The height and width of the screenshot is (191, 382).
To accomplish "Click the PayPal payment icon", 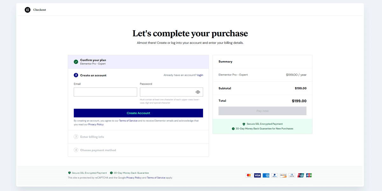I will click(x=275, y=175).
